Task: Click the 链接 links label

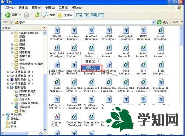Action: coord(176,22)
